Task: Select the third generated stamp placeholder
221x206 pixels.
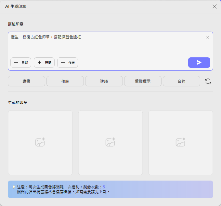Action: 181,143
